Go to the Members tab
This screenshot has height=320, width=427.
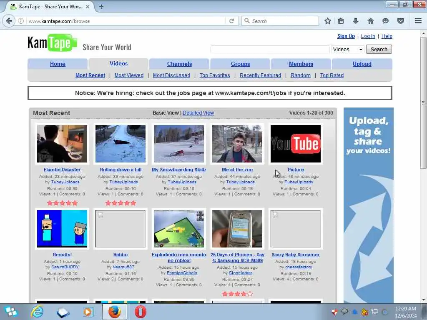click(x=301, y=64)
